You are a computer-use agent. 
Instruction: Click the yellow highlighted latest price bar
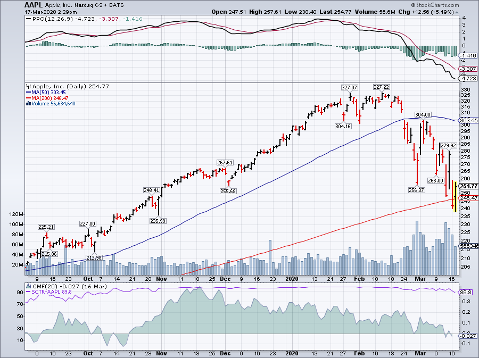pyautogui.click(x=455, y=197)
